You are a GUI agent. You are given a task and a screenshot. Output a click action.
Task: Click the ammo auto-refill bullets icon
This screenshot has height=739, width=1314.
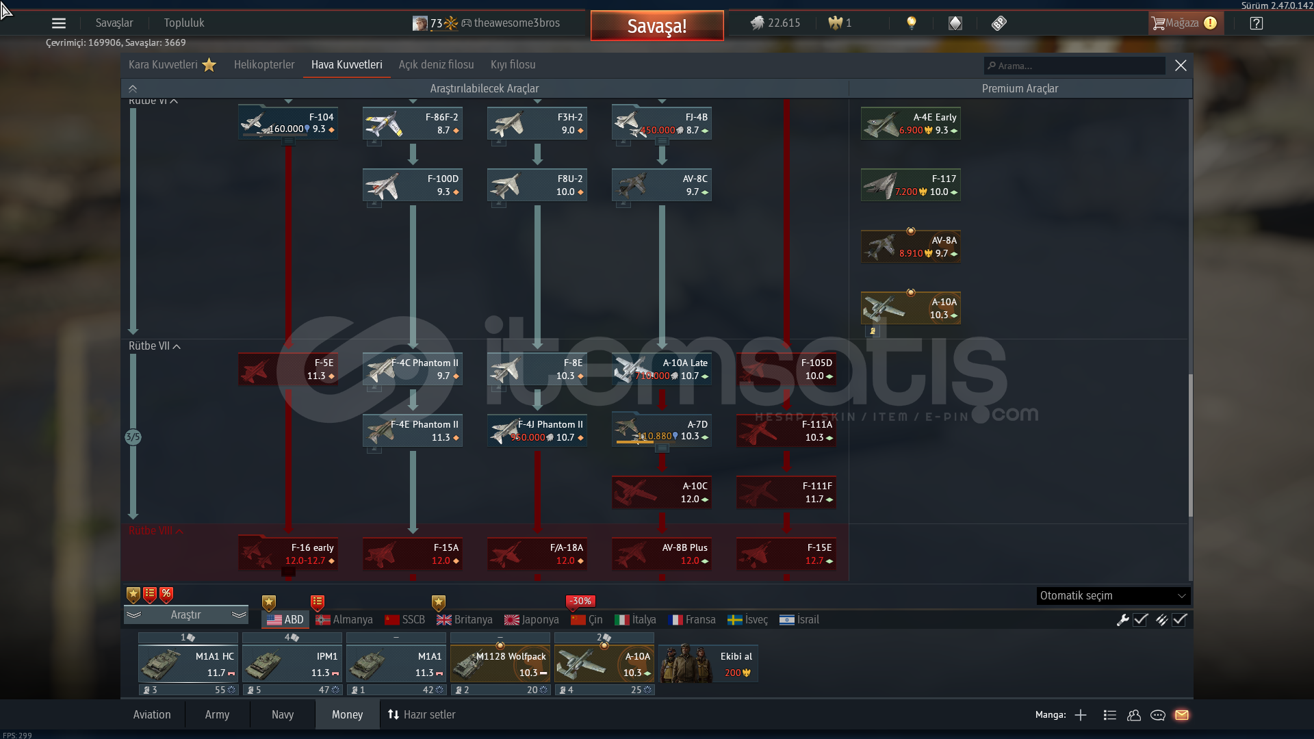(x=1162, y=620)
